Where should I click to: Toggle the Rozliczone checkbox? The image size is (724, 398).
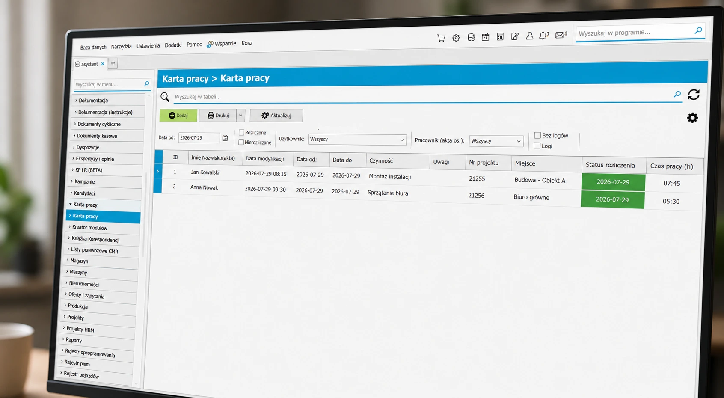(x=241, y=132)
